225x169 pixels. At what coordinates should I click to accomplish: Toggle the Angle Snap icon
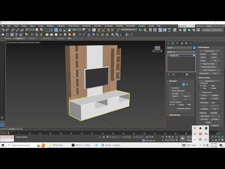click(104, 30)
